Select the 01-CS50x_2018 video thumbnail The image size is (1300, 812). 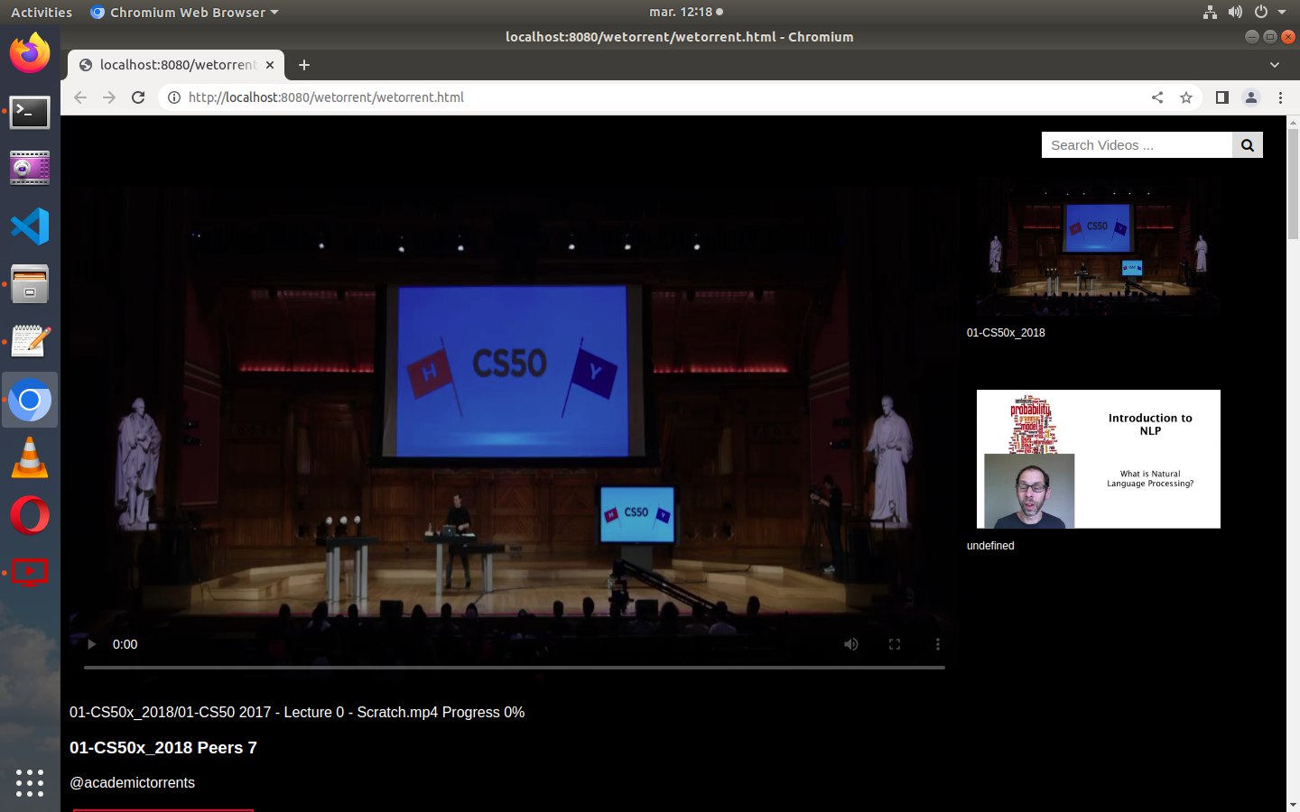(1099, 246)
